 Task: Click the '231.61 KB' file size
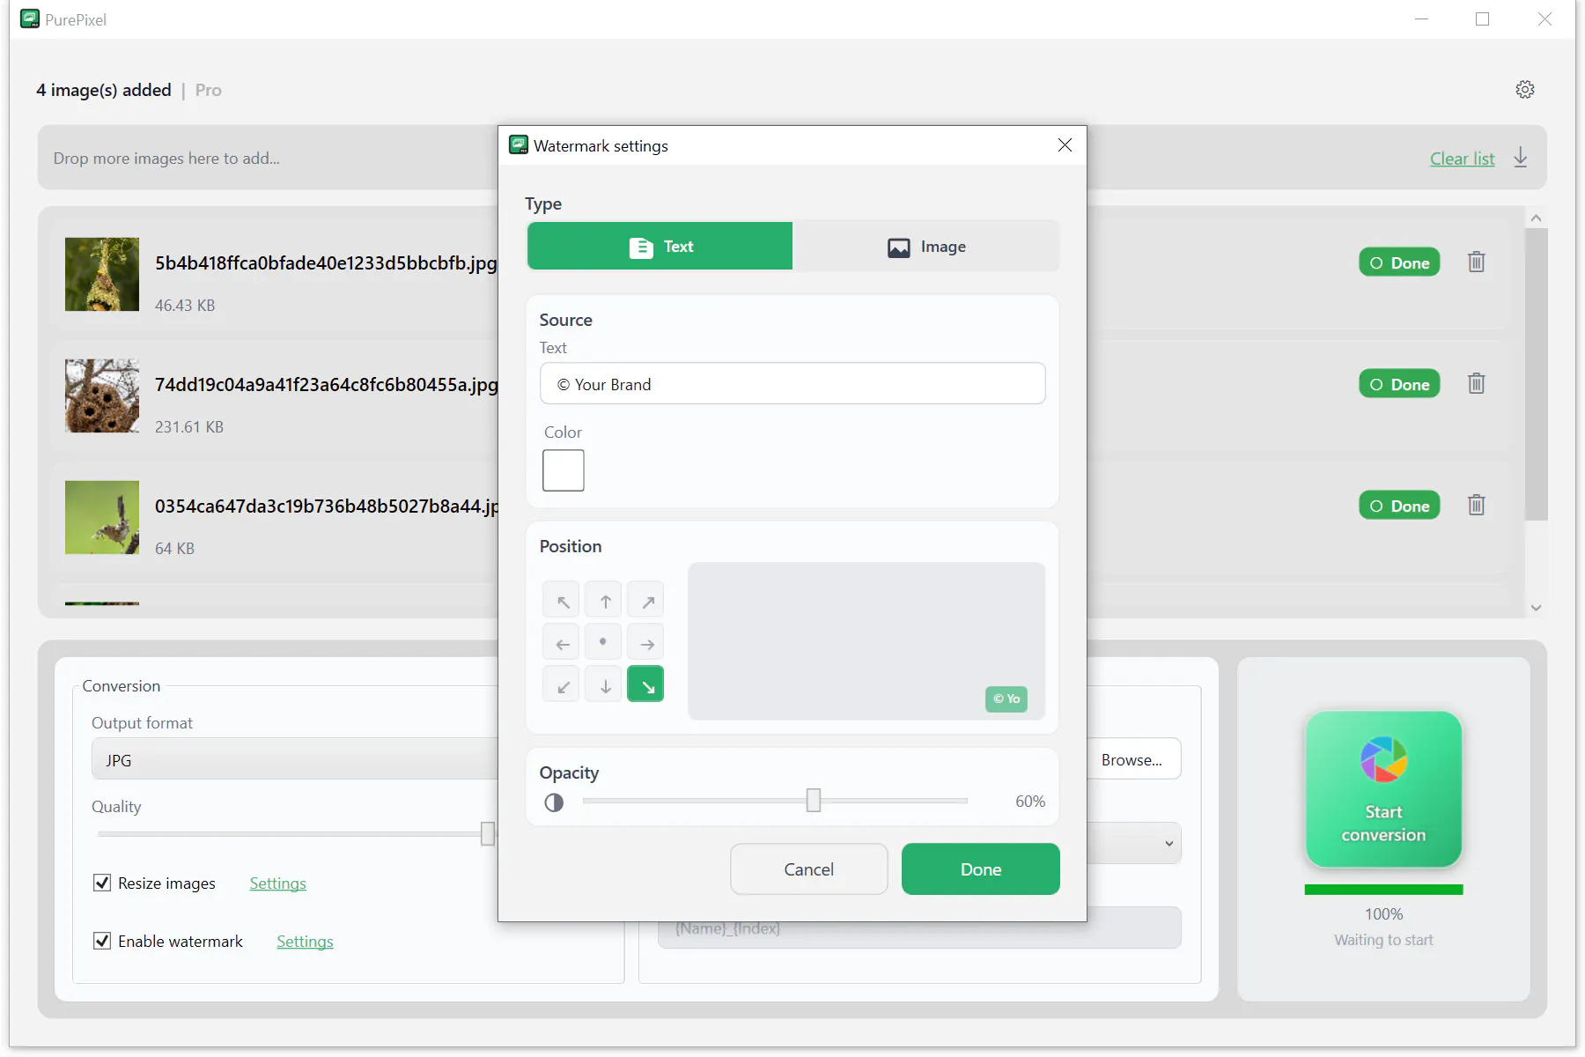coord(189,427)
